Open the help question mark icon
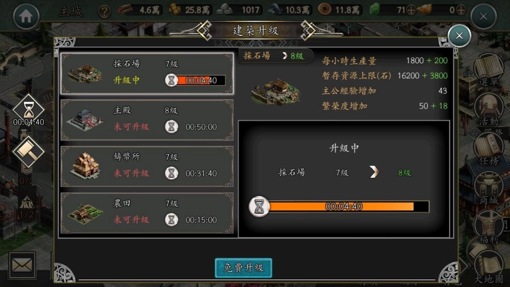 [104, 12]
